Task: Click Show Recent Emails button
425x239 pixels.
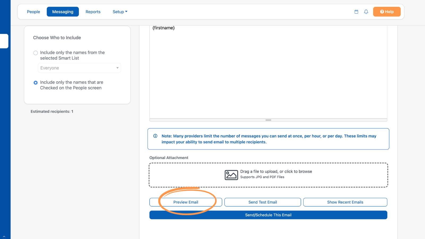Action: click(x=345, y=202)
